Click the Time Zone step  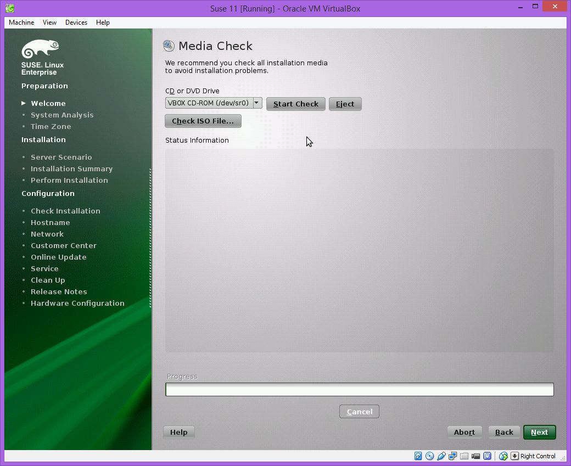pyautogui.click(x=51, y=127)
